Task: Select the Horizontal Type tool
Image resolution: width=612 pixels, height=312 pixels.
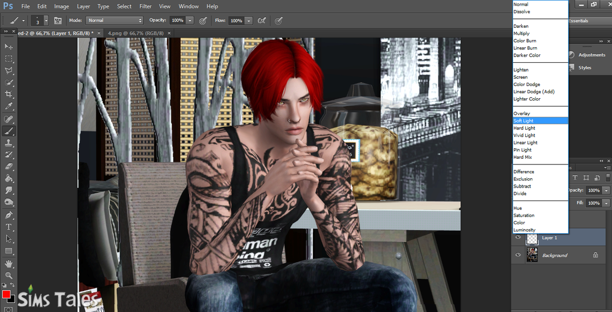Action: [x=8, y=227]
